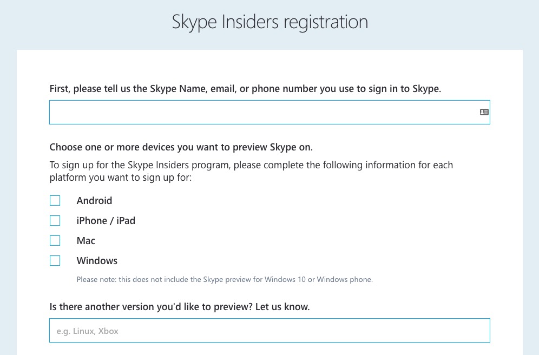The image size is (539, 355).
Task: Click the "Mac" platform label
Action: click(86, 241)
